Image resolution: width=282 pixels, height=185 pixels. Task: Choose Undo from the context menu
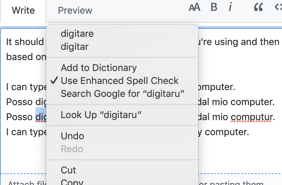point(122,136)
